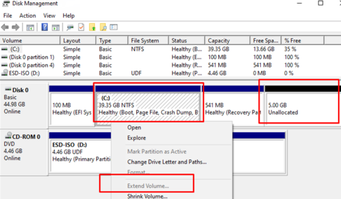The width and height of the screenshot is (341, 199).
Task: Sort by the Free Space column header
Action: click(x=266, y=41)
